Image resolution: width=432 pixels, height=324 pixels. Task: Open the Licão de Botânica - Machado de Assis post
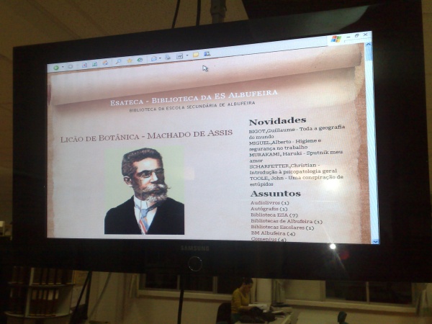point(146,135)
